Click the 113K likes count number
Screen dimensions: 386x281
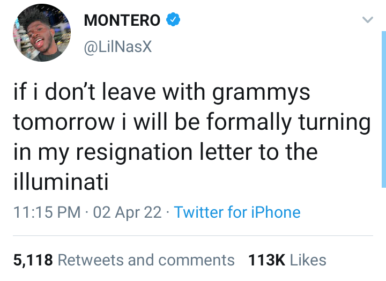click(x=267, y=260)
